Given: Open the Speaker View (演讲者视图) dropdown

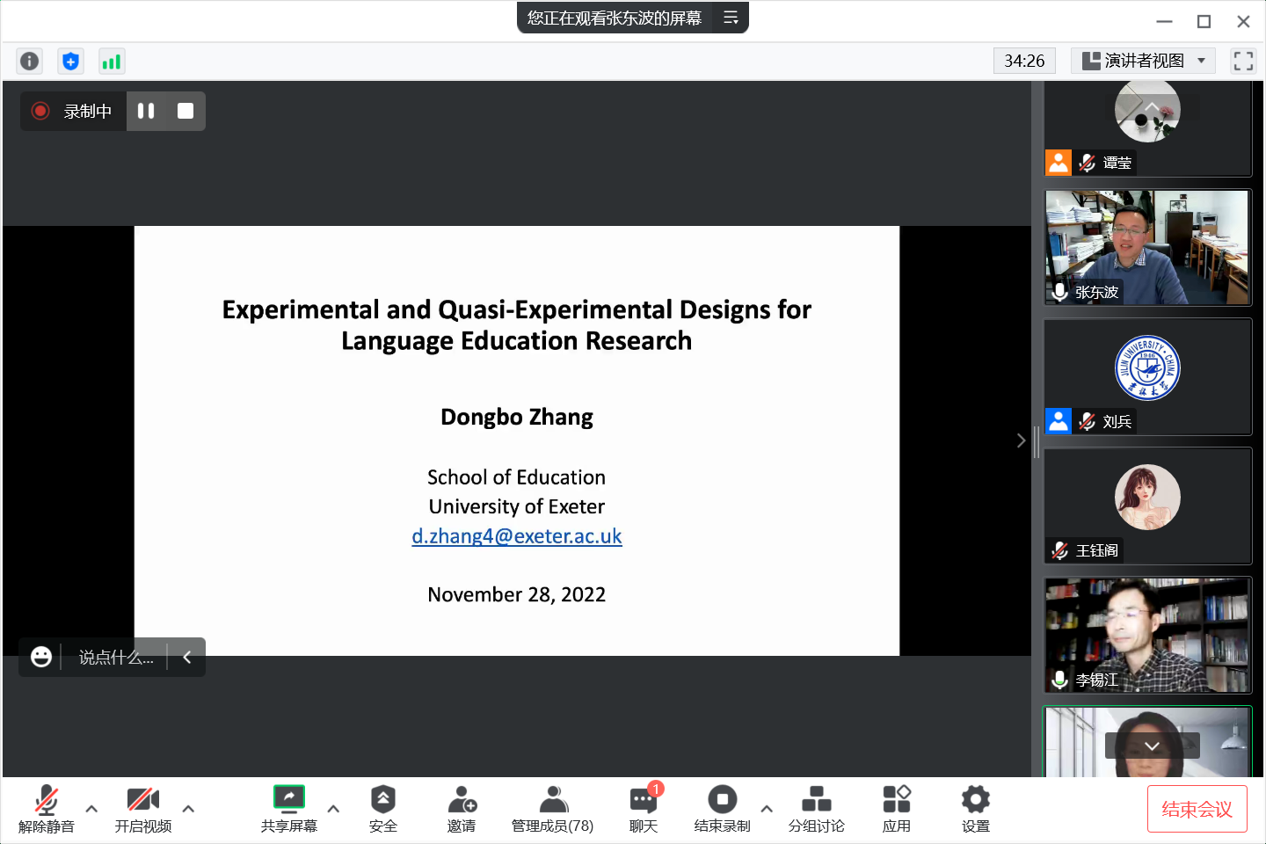Looking at the screenshot, I should [1143, 61].
